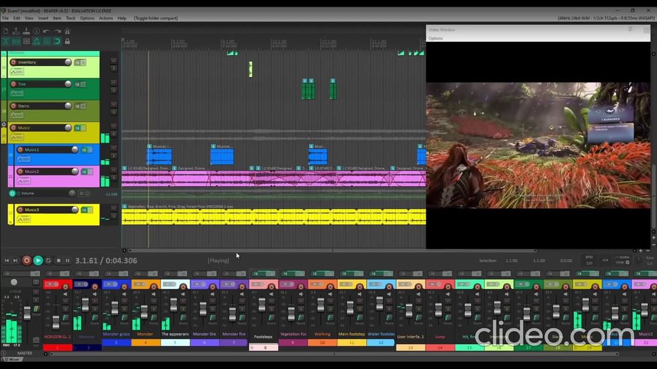Click the green Play transport button

38,260
